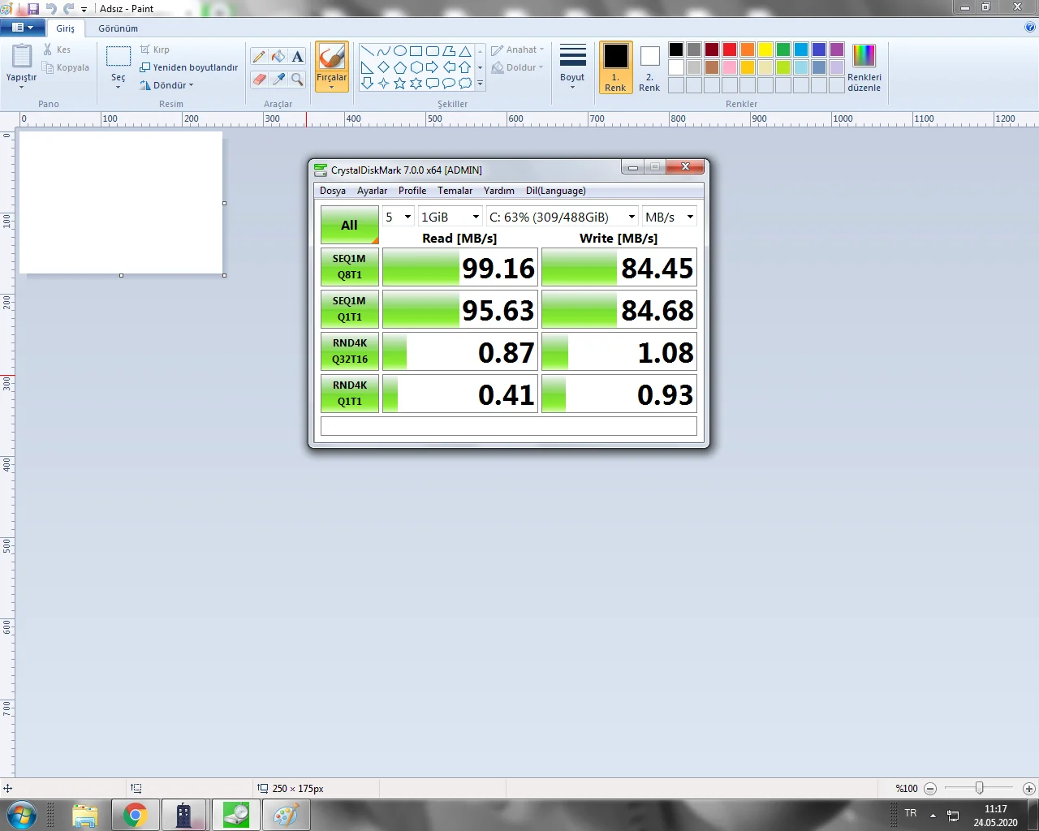Select the Magnifier tool
The width and height of the screenshot is (1039, 831).
[298, 79]
